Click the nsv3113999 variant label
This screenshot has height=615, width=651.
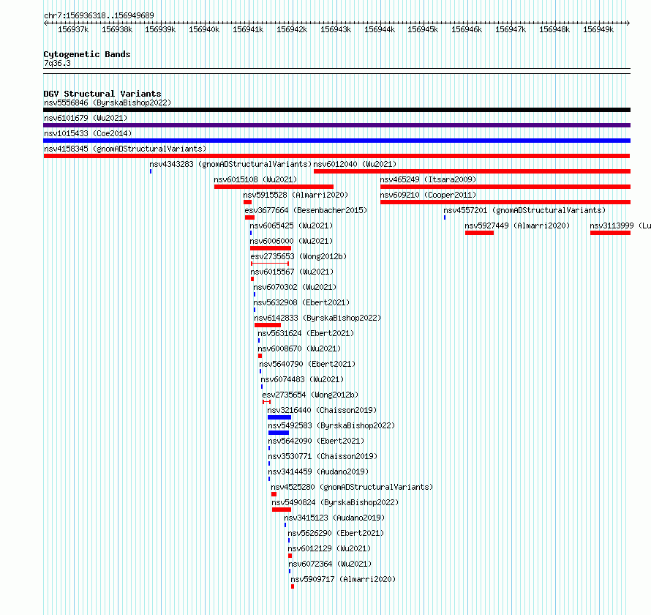(620, 225)
